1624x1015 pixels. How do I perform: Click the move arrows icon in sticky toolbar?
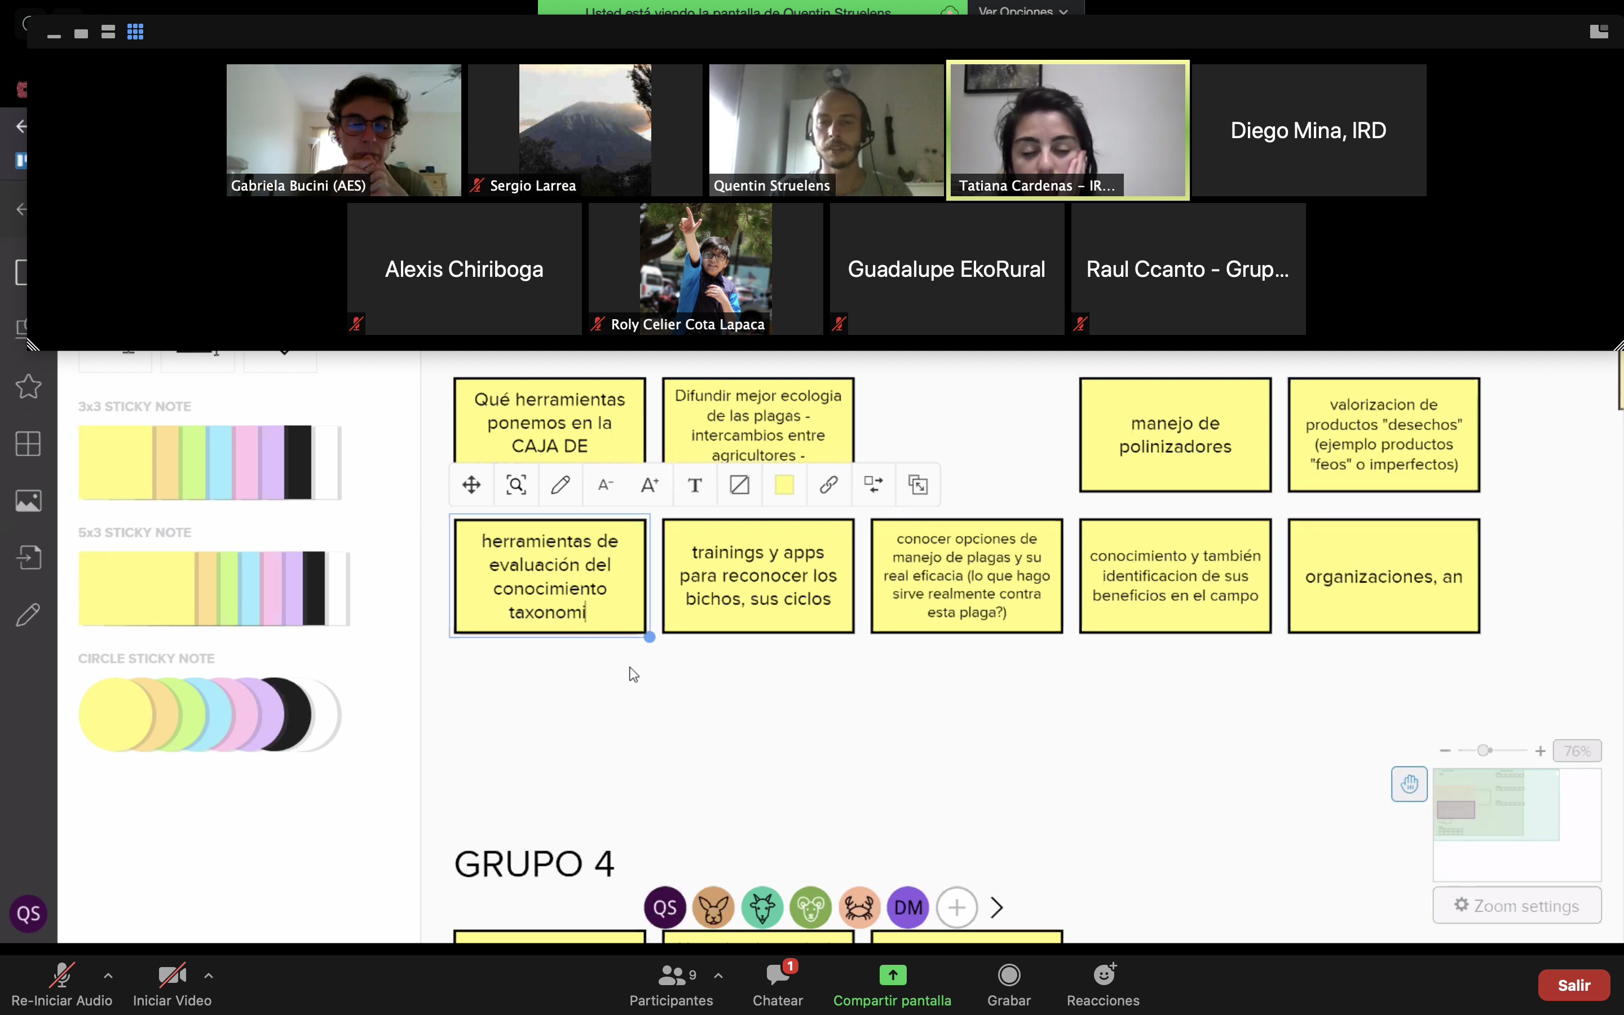471,485
